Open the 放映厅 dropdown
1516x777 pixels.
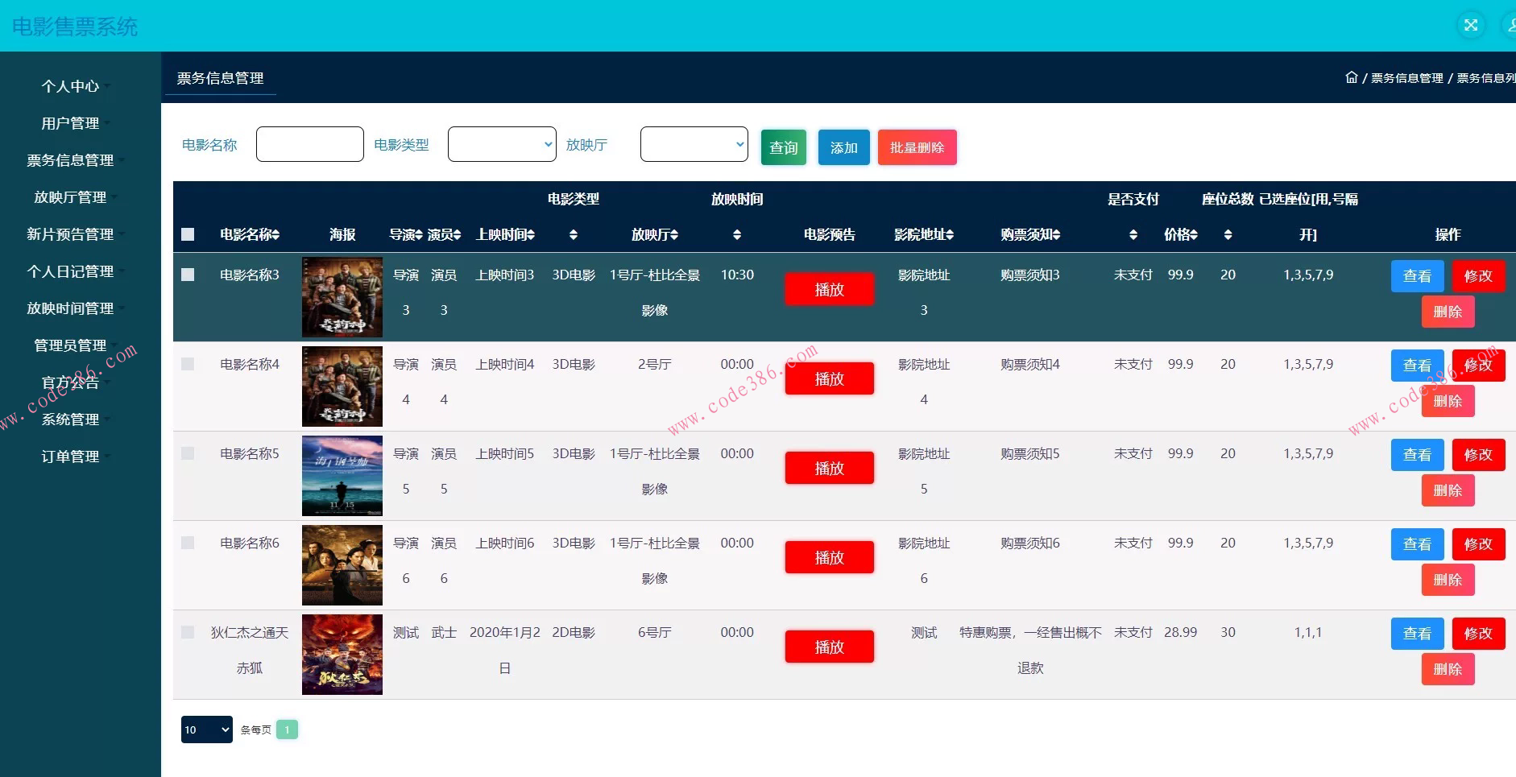click(x=694, y=144)
